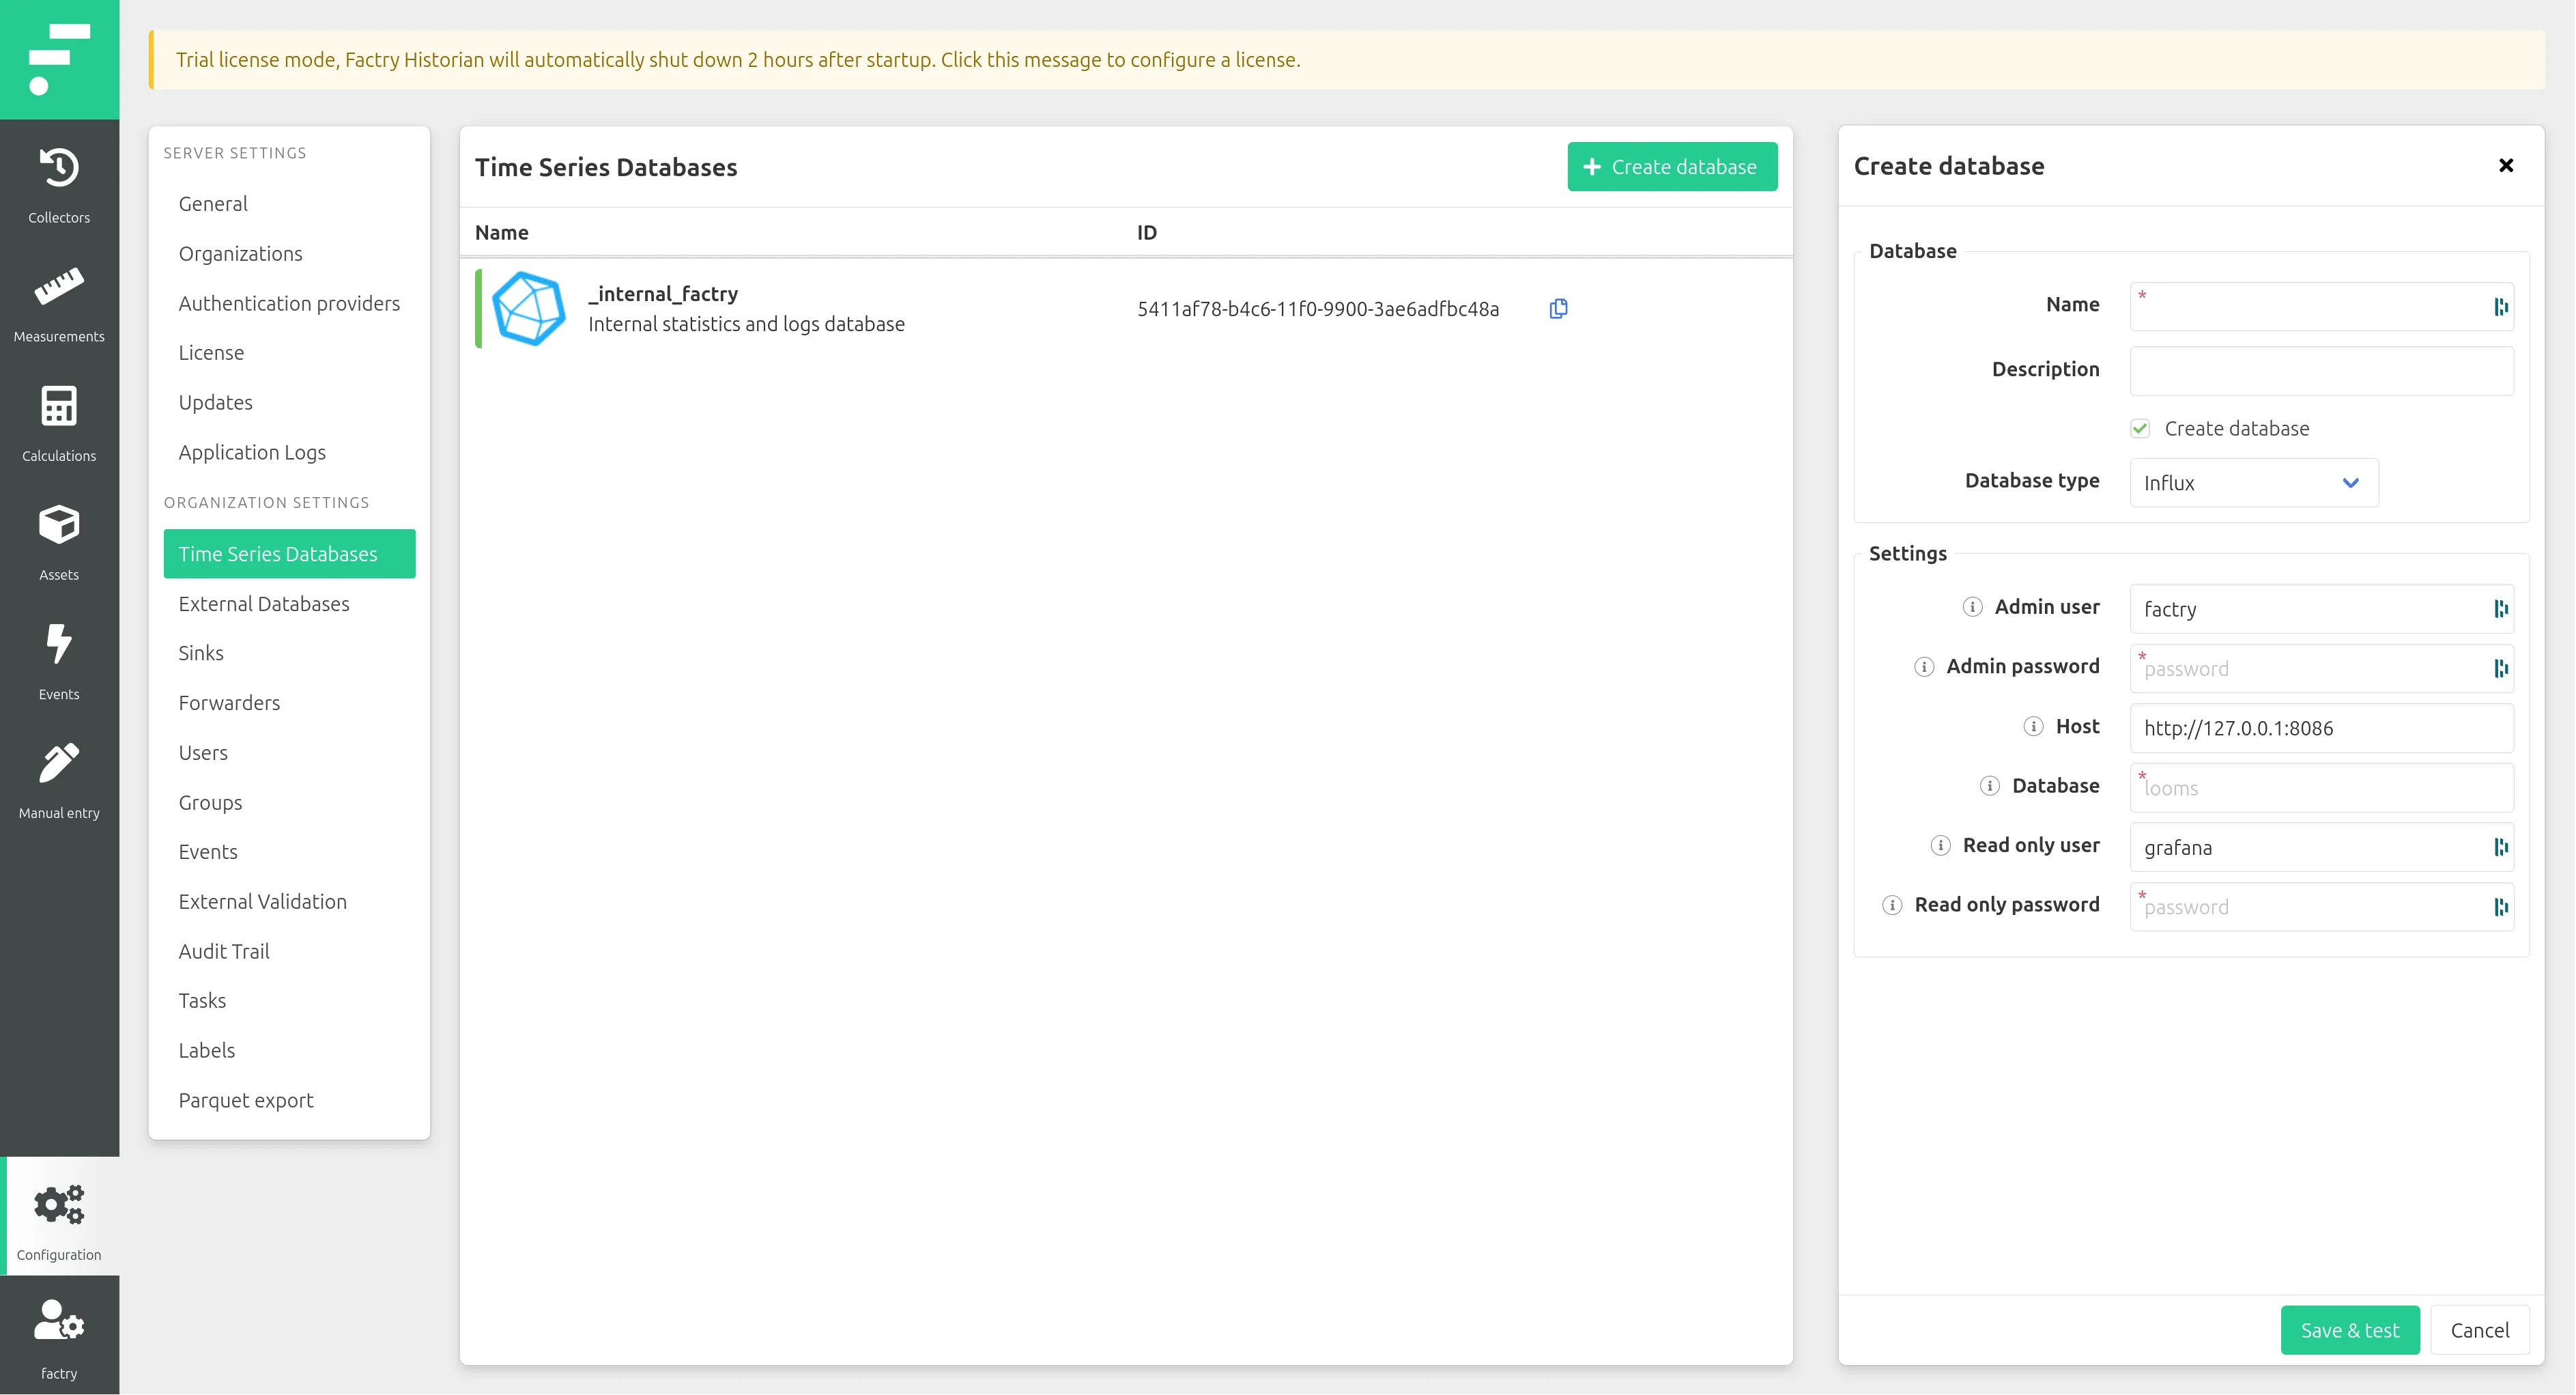Click the info icon beside Admin password
Viewport: 2576px width, 1395px height.
coord(1924,666)
